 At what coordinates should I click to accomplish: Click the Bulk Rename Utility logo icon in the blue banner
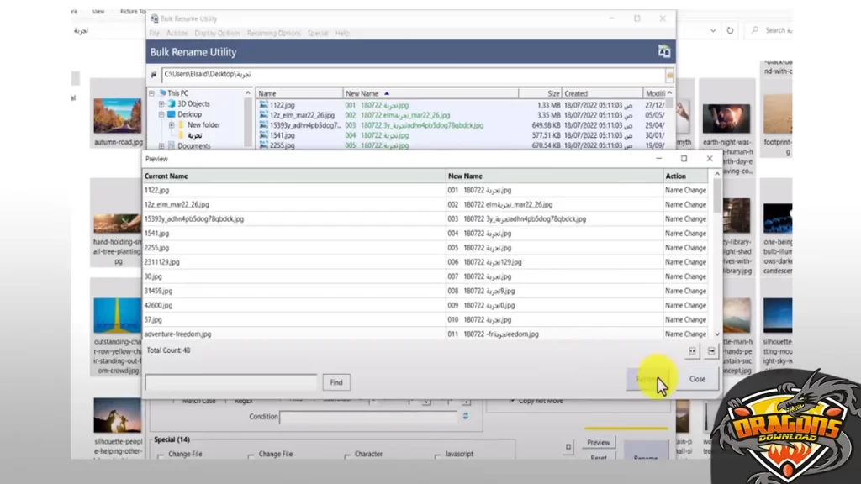(663, 51)
